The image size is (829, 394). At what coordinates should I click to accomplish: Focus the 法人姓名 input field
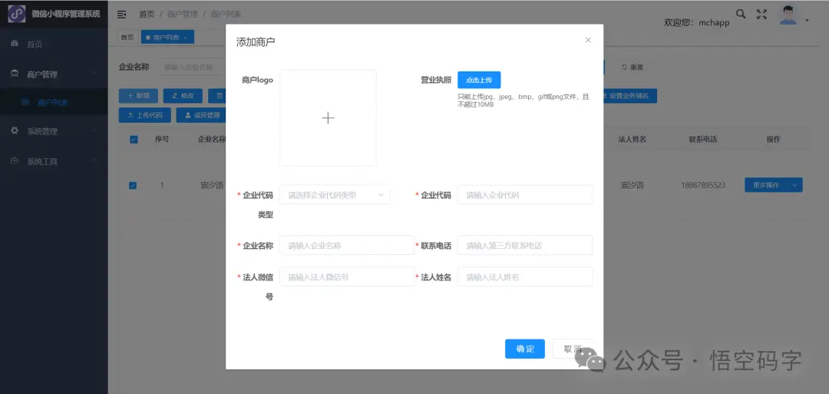pyautogui.click(x=525, y=276)
